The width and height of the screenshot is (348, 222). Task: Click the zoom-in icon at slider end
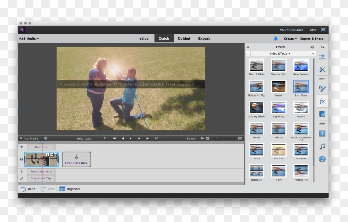[240, 138]
